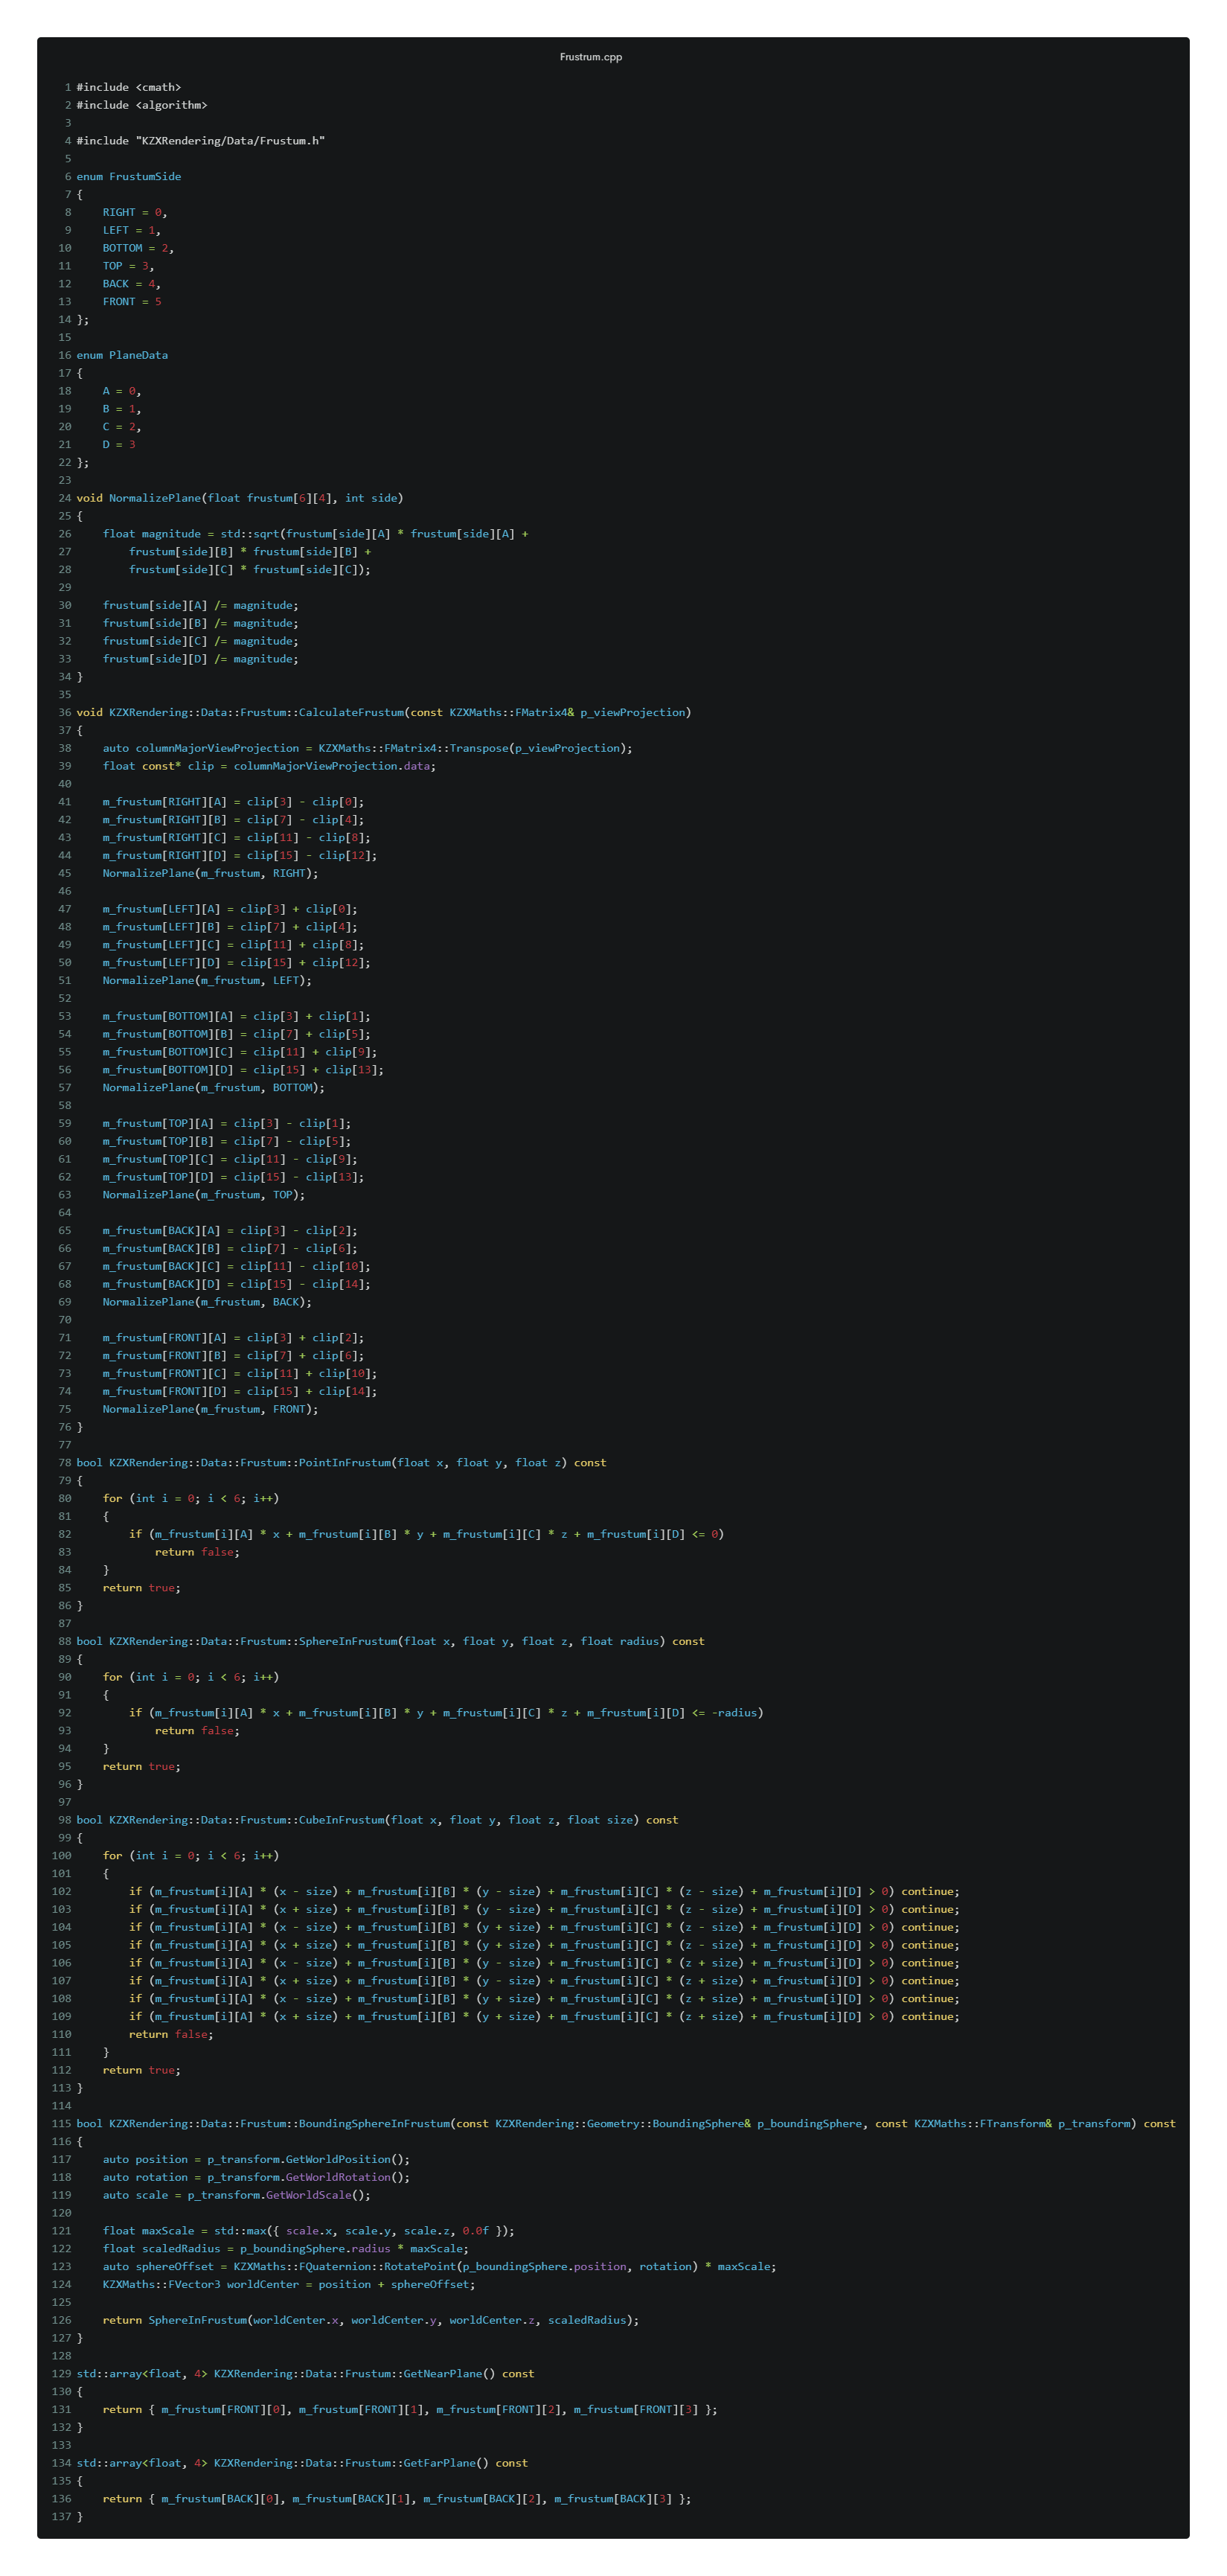
Task: Select the NormalizePlane function name
Action: click(x=155, y=497)
